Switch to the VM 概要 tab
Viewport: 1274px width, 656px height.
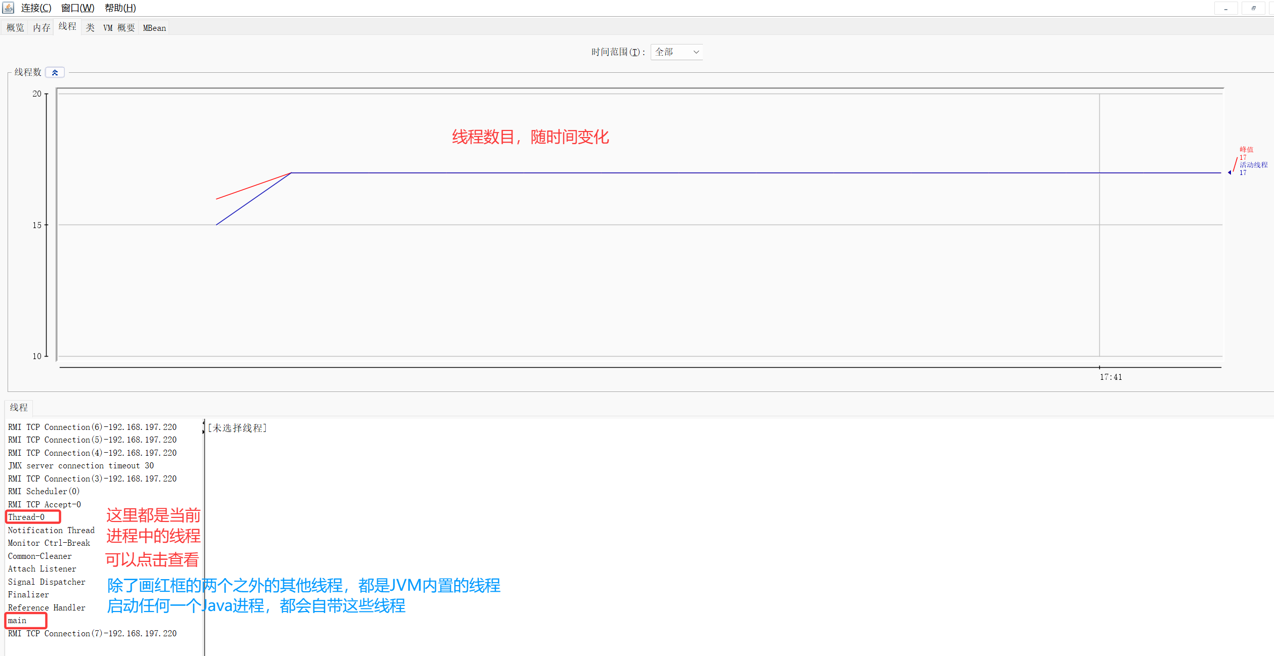(x=119, y=28)
